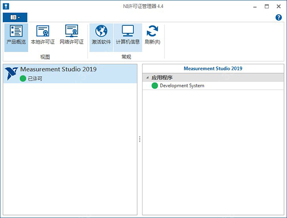
Task: Close the NI许可证管理器 window
Action: click(278, 7)
